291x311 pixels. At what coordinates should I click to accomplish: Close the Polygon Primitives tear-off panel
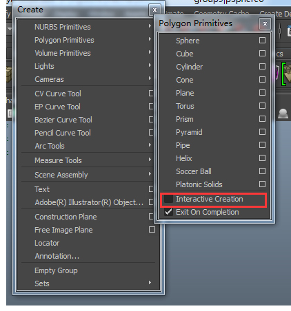pos(265,23)
